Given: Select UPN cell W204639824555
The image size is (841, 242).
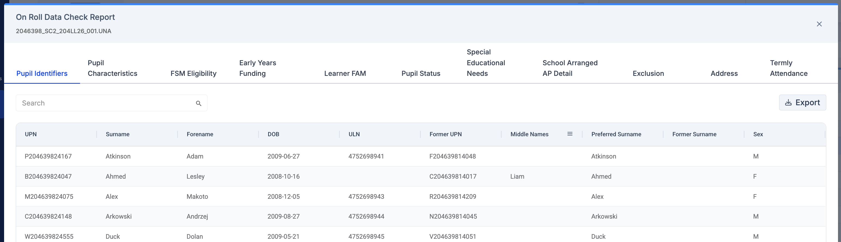Looking at the screenshot, I should pos(49,237).
